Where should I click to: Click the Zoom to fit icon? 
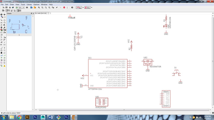39,7
